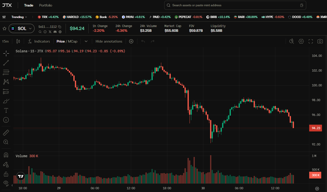Select the brush drawing tool
The width and height of the screenshot is (327, 192).
[6, 101]
